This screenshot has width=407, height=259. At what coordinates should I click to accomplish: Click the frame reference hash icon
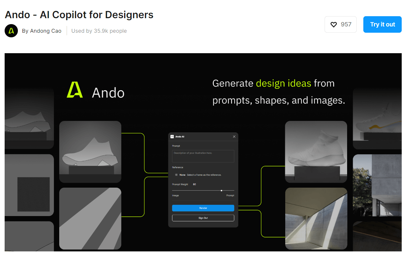coord(176,175)
